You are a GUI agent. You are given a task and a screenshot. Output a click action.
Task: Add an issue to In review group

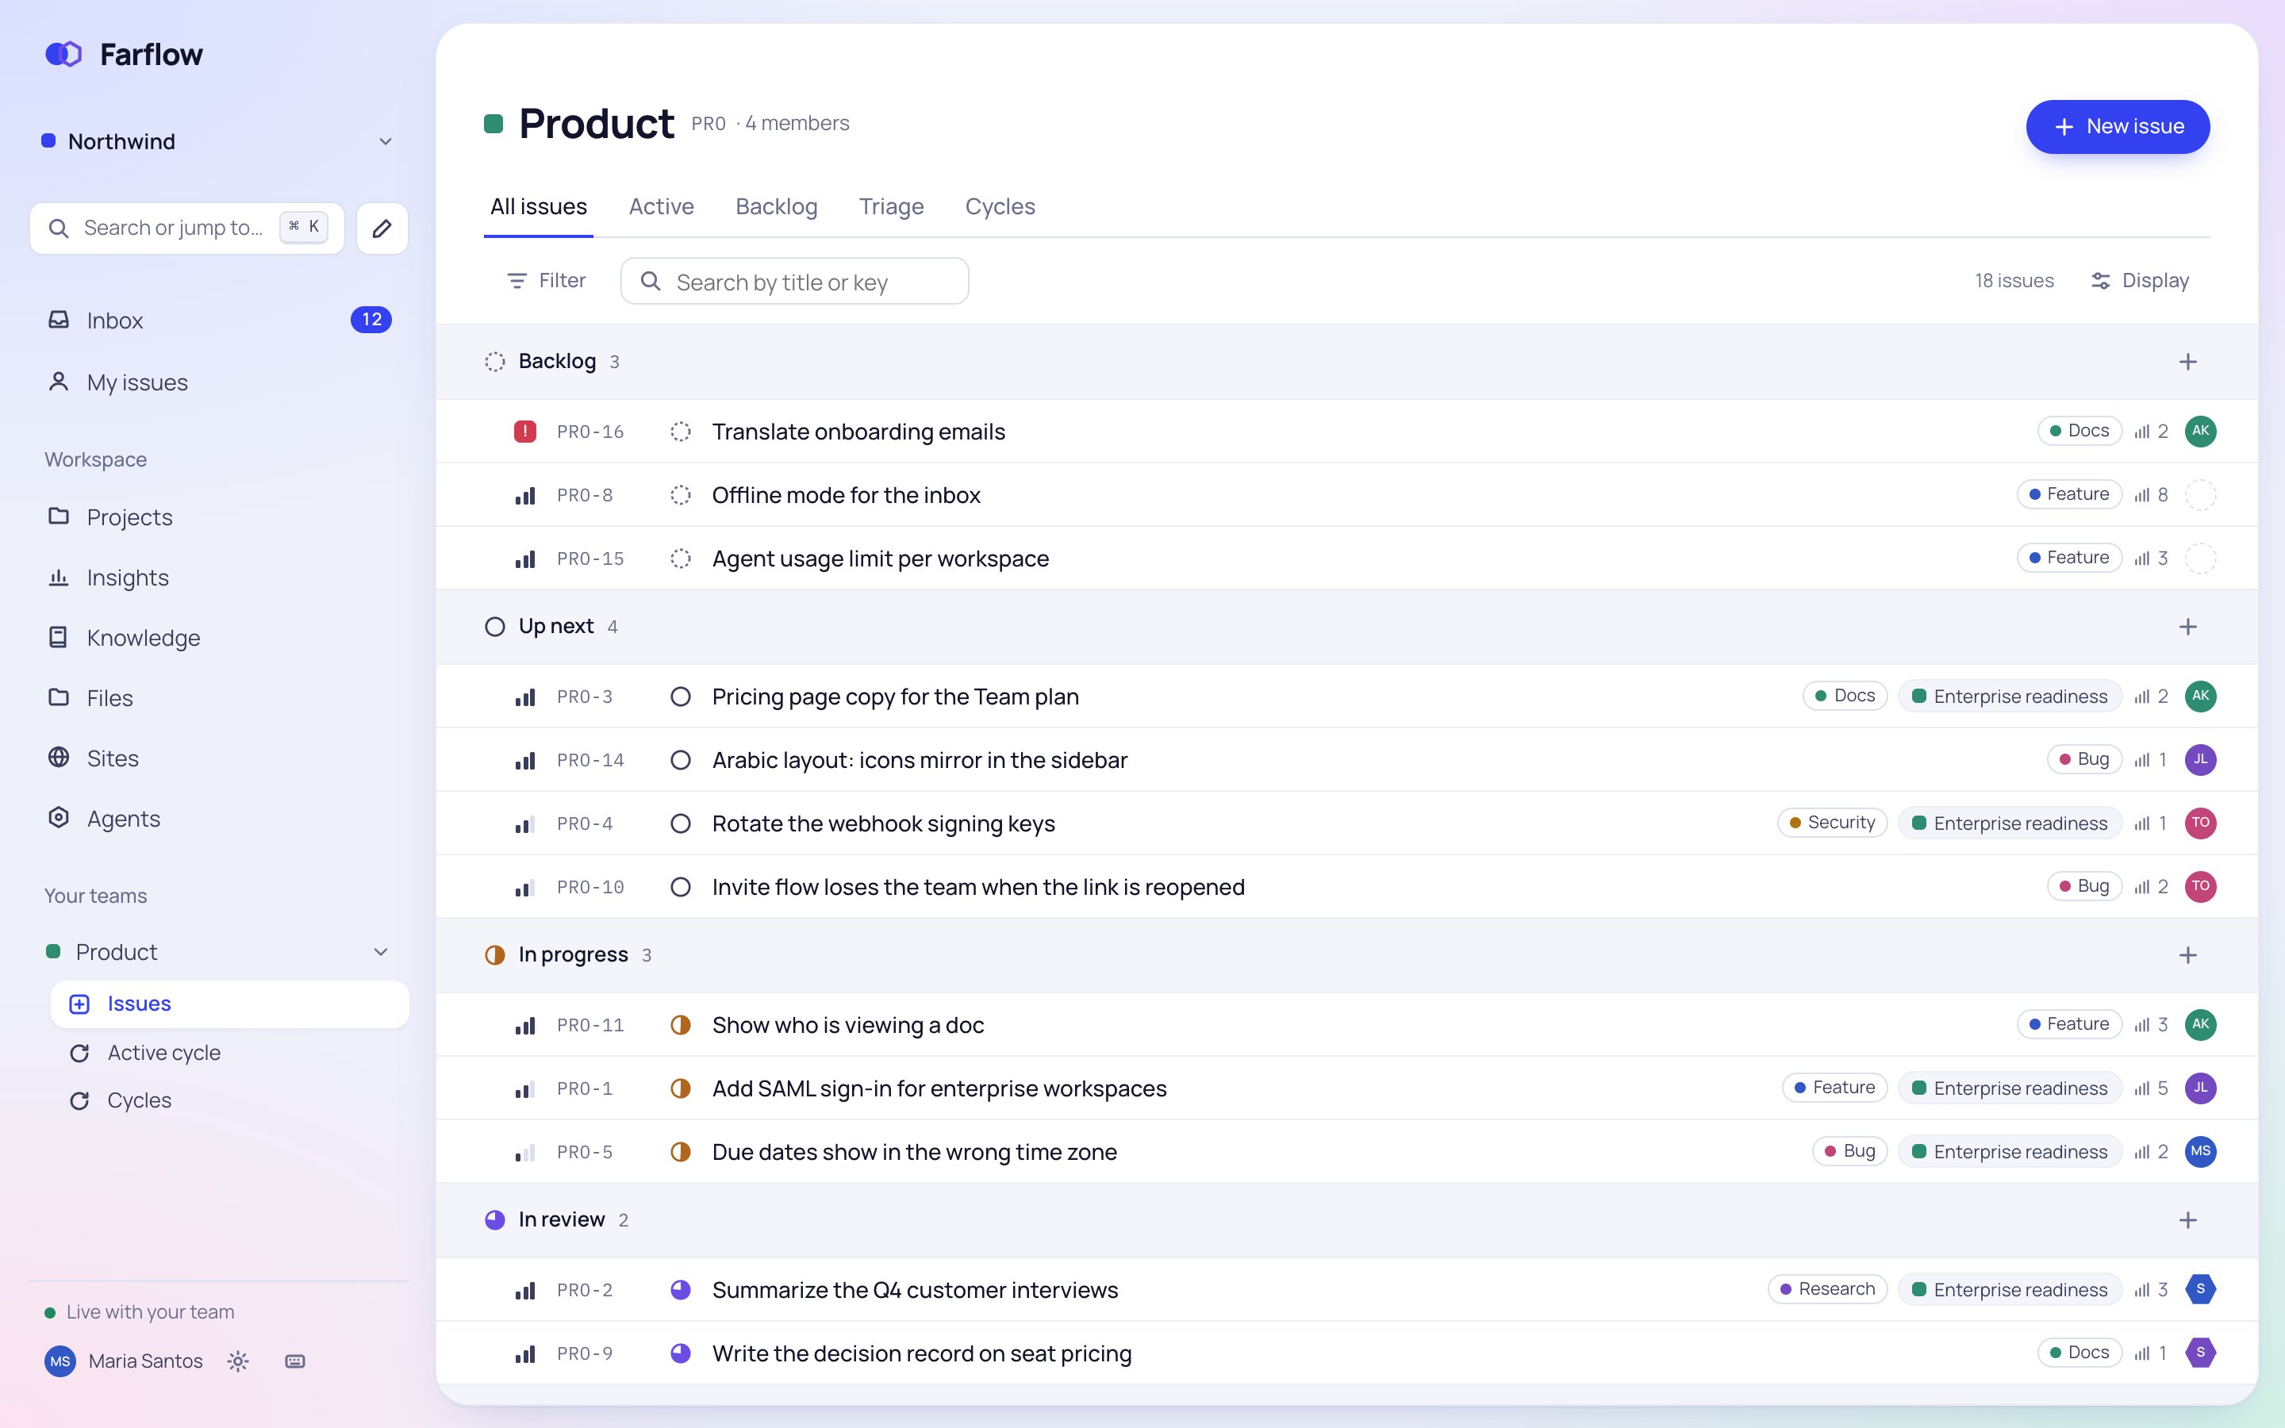click(x=2187, y=1220)
